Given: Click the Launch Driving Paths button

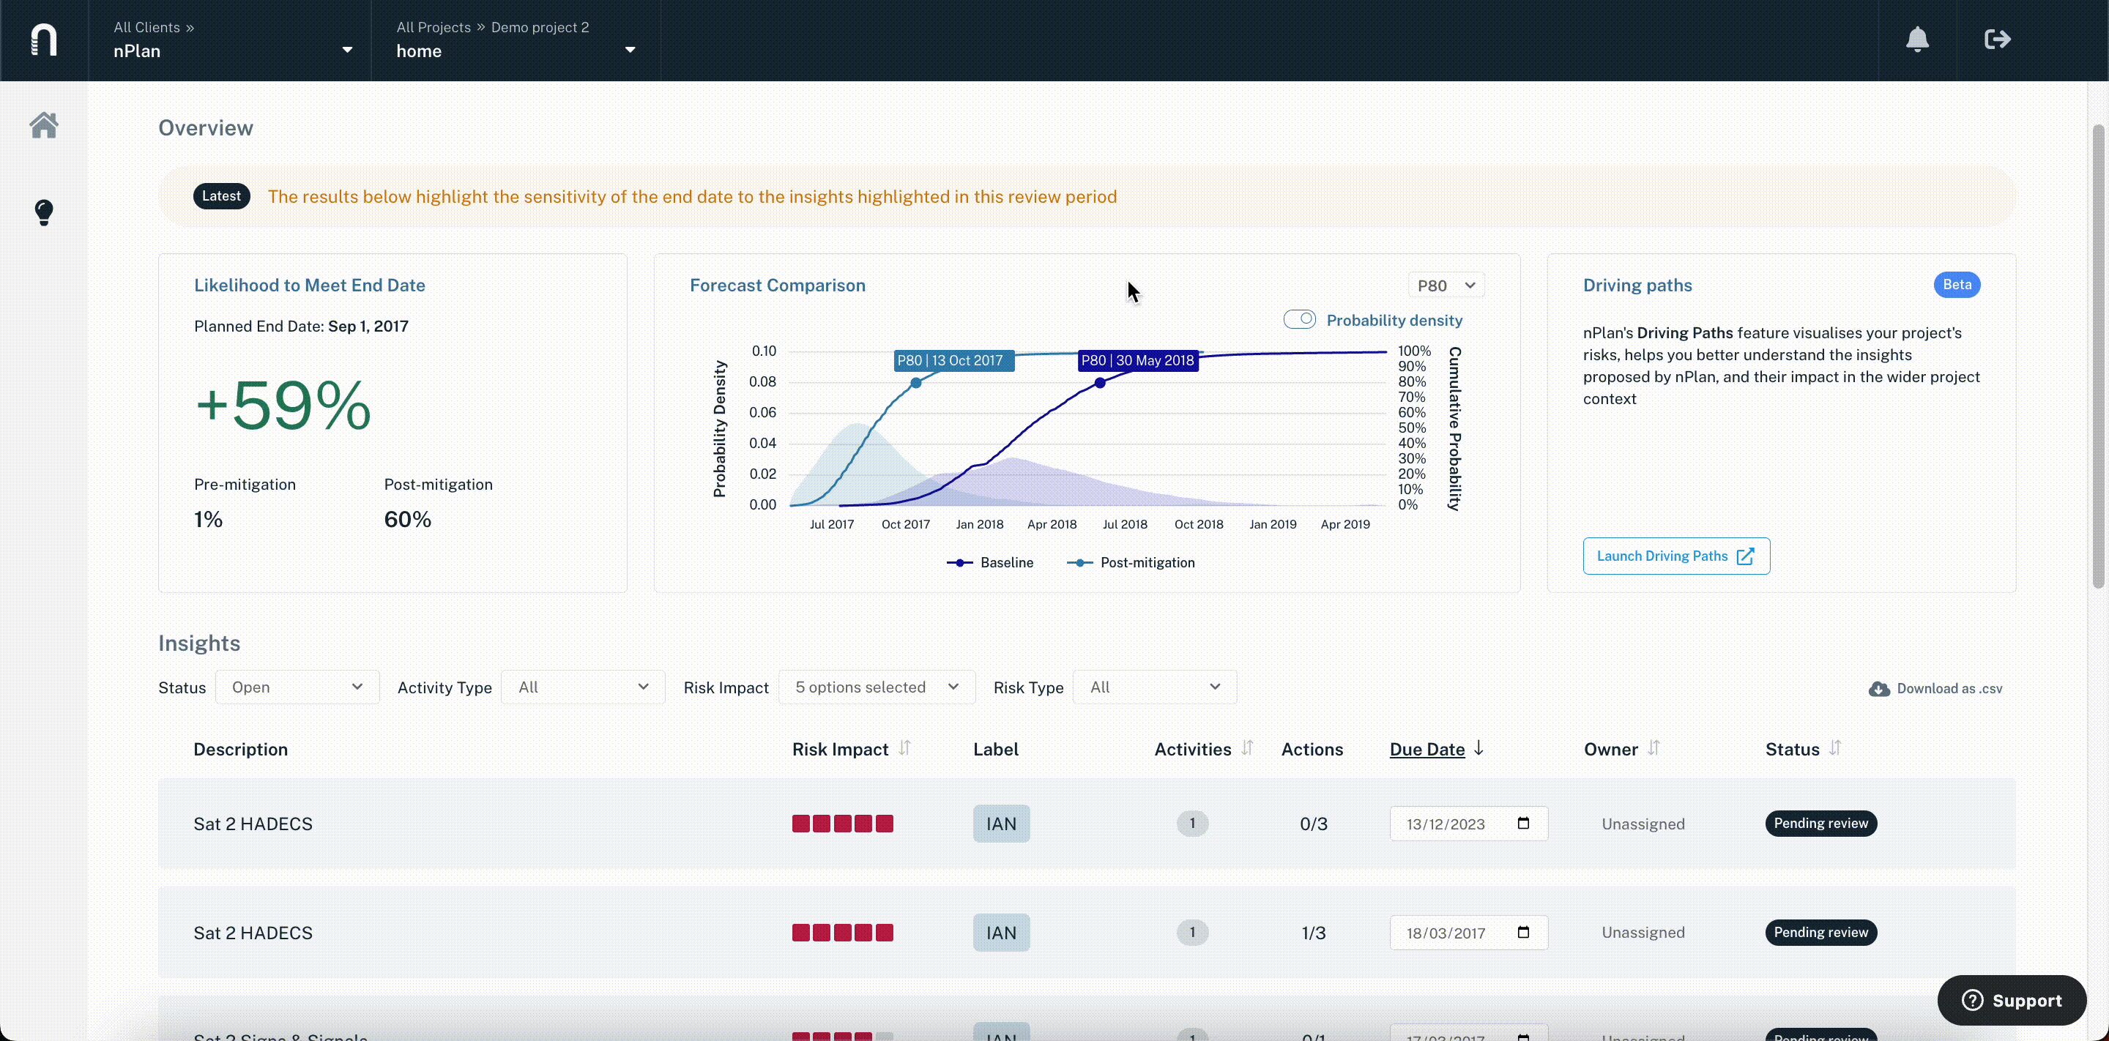Looking at the screenshot, I should pos(1676,556).
